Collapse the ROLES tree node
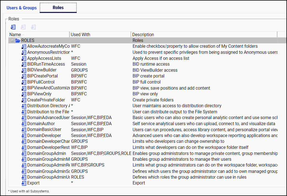Viewport: 287px width, 196px height. pyautogui.click(x=12, y=40)
